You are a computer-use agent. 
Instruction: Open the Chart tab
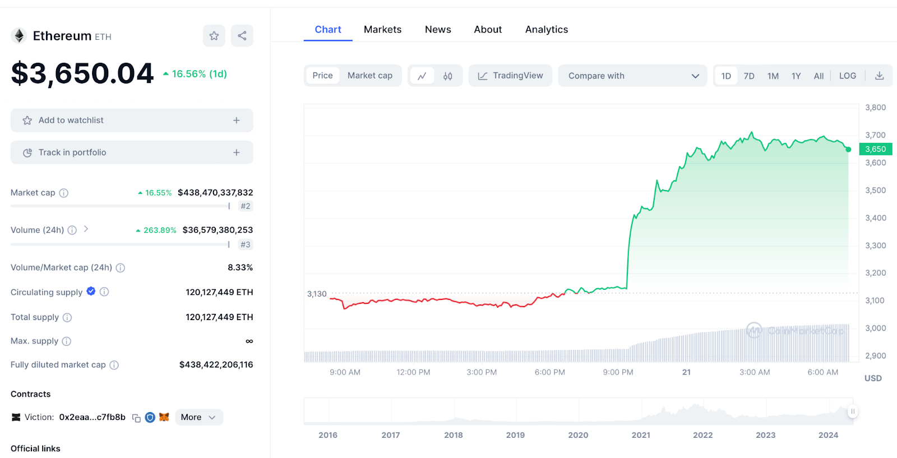pyautogui.click(x=328, y=30)
